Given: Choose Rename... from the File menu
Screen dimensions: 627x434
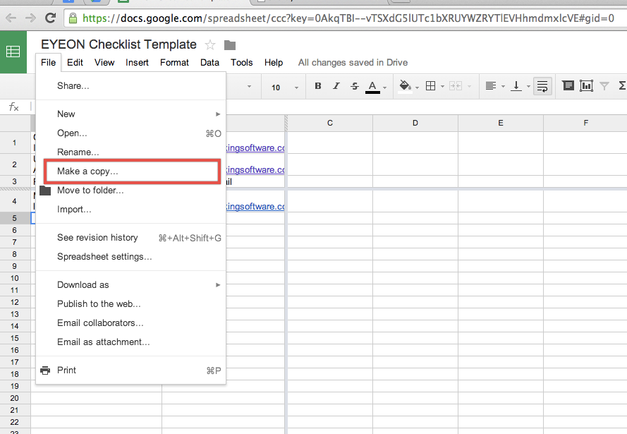Looking at the screenshot, I should point(130,152).
